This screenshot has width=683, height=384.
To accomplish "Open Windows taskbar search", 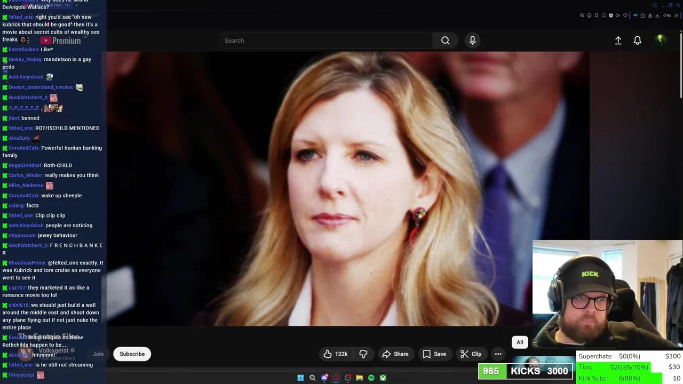I will click(312, 378).
